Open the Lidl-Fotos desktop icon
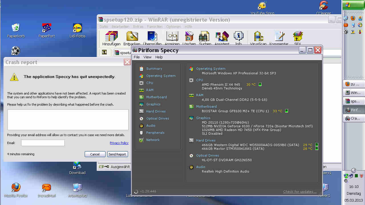This screenshot has height=205, width=365. [78, 31]
